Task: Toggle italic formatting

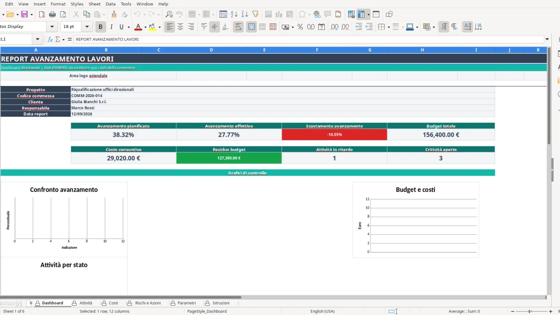Action: click(111, 27)
